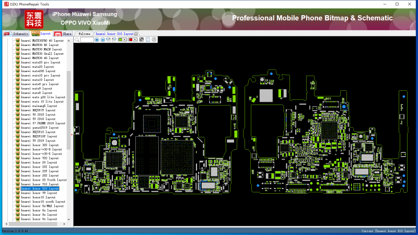Open the green color dropdown arrow
Viewport: 418px width, 235px height.
124,40
